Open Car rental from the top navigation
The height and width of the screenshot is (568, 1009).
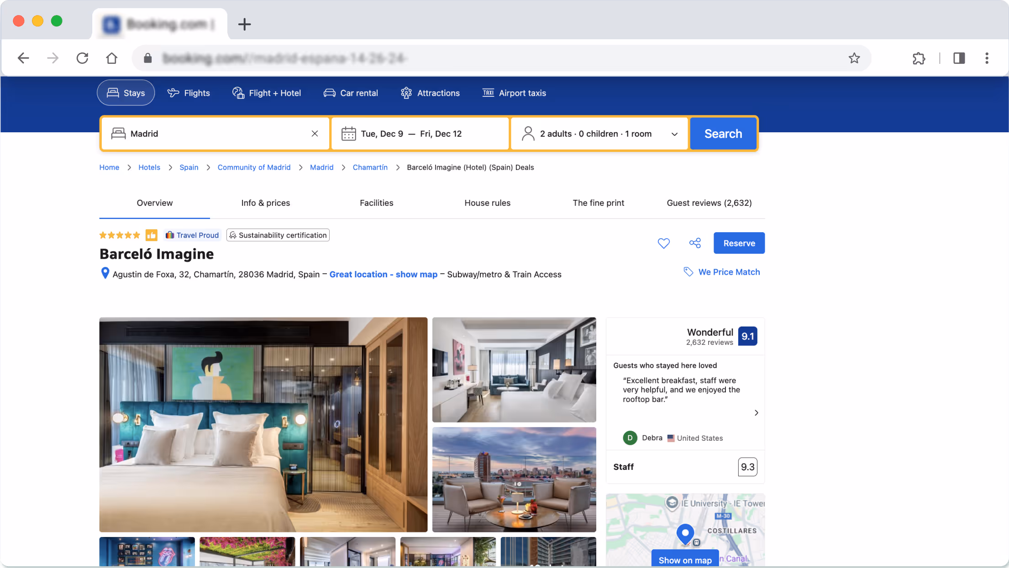coord(351,93)
